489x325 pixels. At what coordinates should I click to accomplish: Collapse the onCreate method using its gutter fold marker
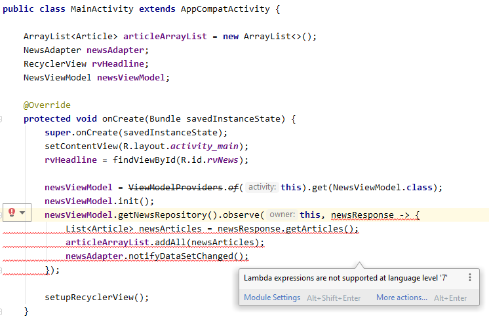(2, 119)
